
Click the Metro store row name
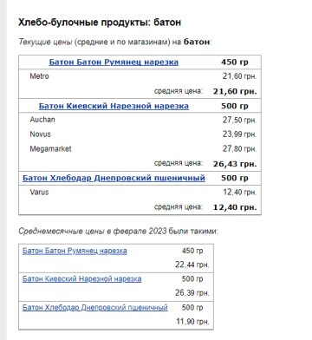[x=39, y=76]
